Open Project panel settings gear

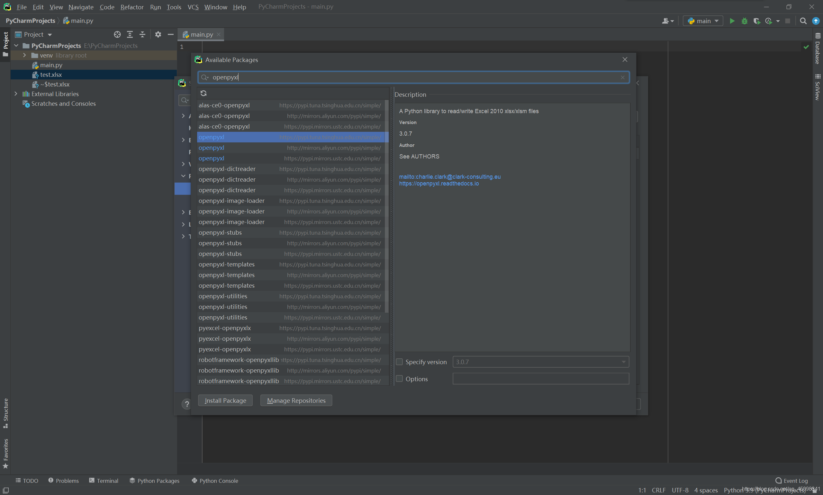click(x=158, y=34)
